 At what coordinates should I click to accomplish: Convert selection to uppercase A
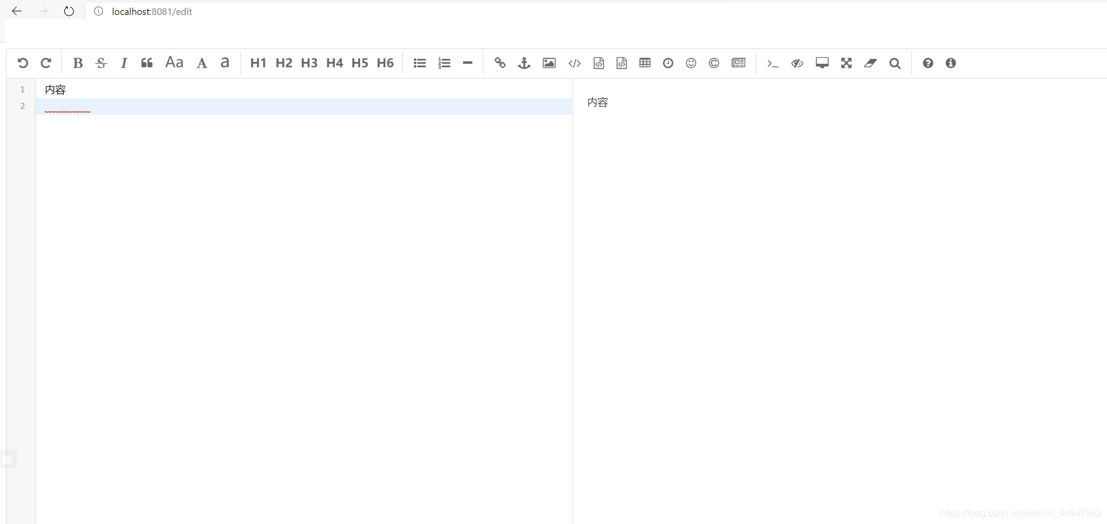click(x=202, y=63)
